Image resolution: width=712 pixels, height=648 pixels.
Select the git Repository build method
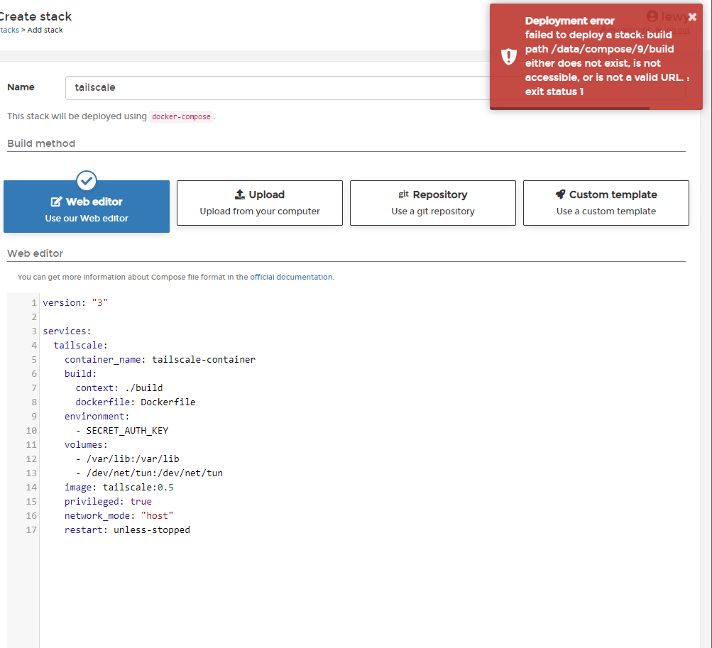(x=433, y=203)
